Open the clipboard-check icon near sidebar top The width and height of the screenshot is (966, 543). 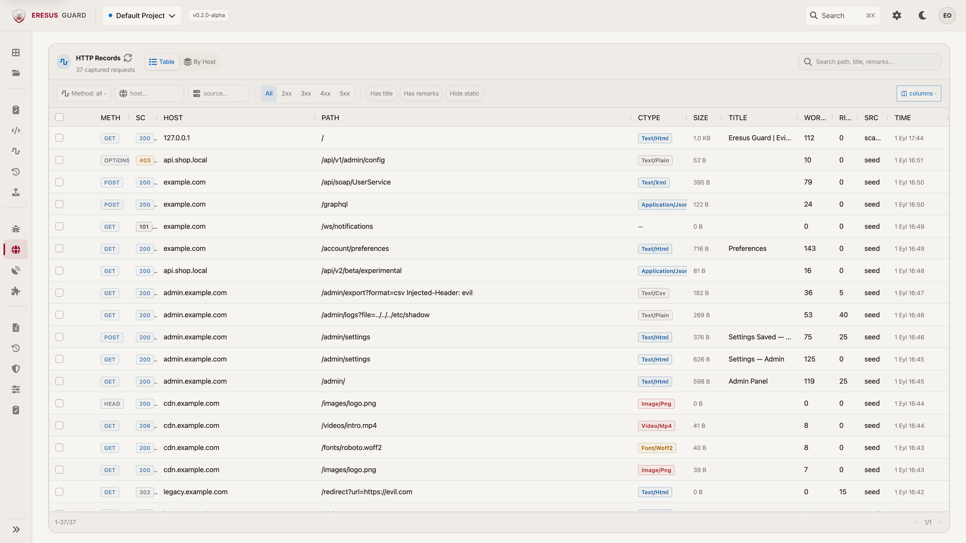(x=16, y=110)
